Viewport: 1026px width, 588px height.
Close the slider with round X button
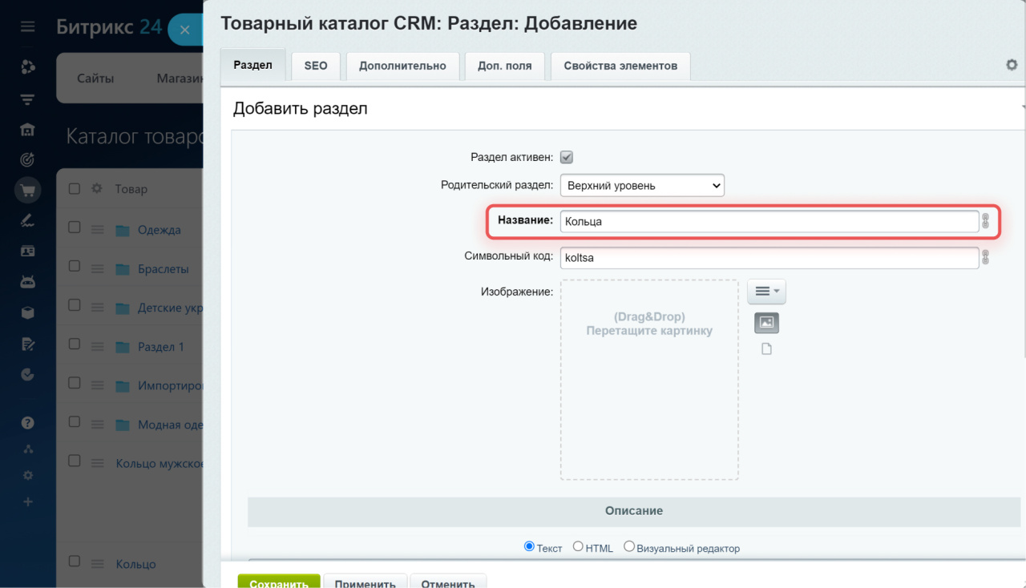click(185, 30)
